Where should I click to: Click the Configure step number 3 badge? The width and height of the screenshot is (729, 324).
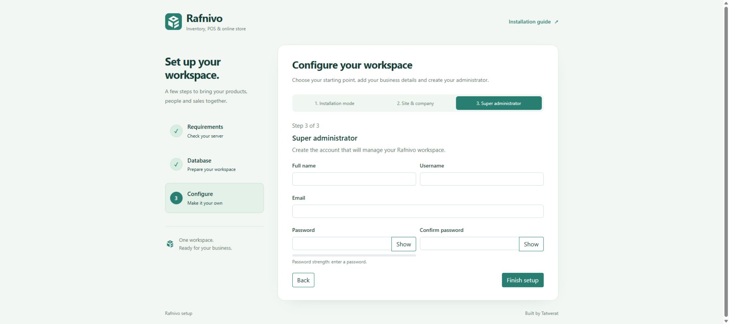pyautogui.click(x=176, y=198)
